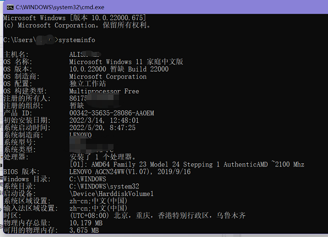Click the Windows version 10.0.22000.675 banner line
Viewport: 328px width, 237px height.
click(78, 17)
